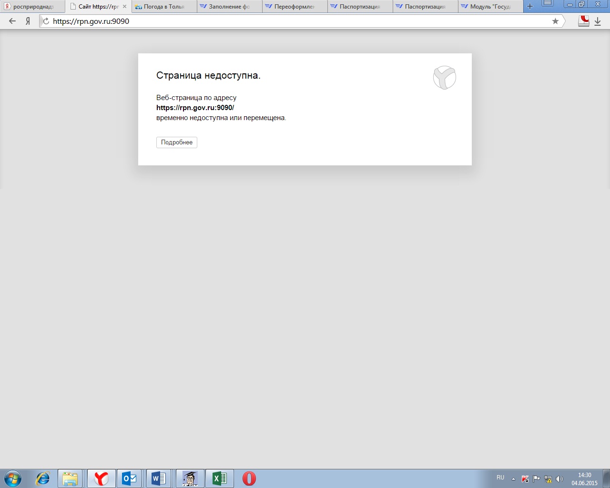
Task: Bookmark the page with the star icon
Action: pos(555,21)
